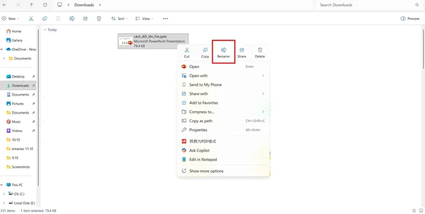Switch to details view in status bar

414,210
